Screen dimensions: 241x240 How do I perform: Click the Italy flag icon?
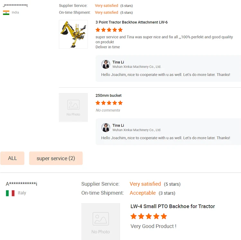click(10, 193)
